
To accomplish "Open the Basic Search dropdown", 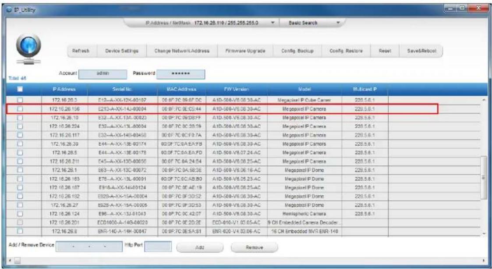I will 338,23.
